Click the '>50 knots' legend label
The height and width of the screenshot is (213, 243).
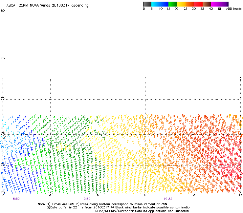click(233, 9)
